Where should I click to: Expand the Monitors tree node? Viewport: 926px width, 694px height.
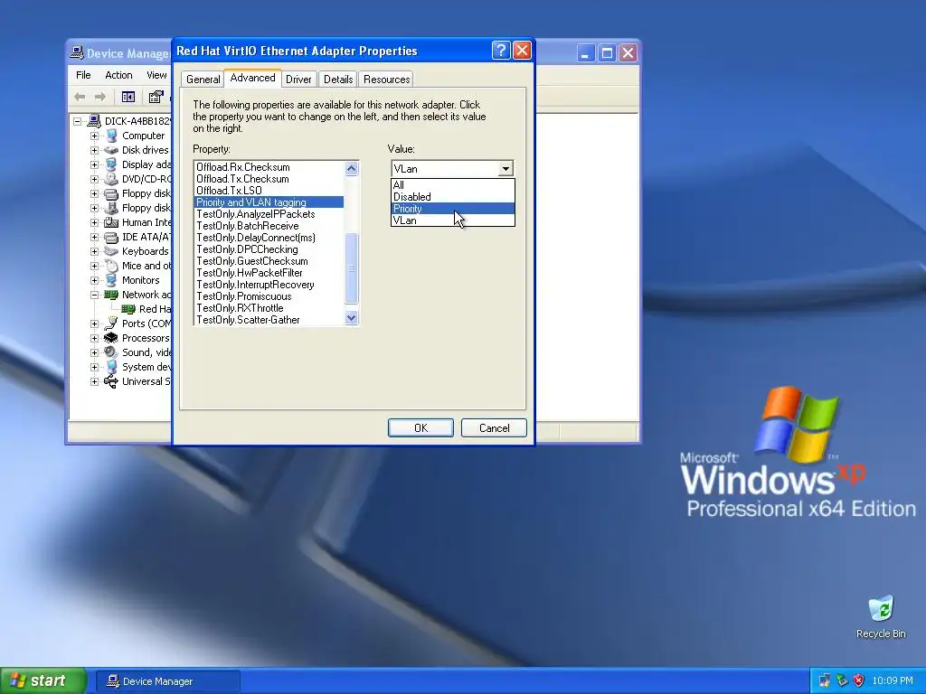coord(94,280)
